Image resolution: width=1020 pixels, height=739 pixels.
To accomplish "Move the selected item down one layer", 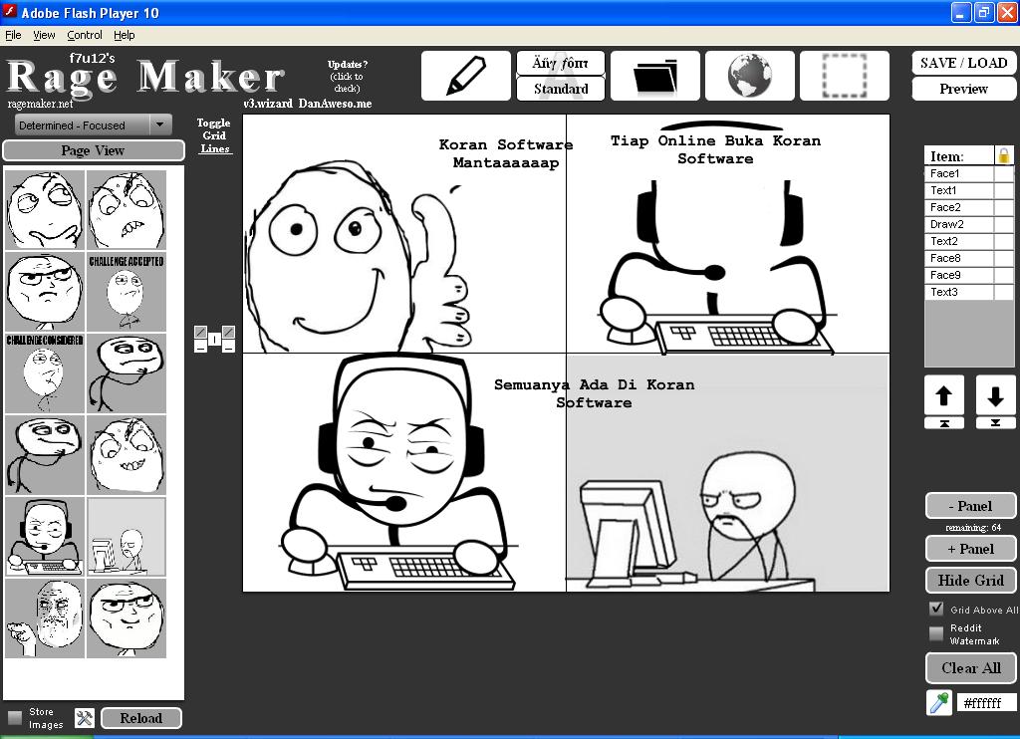I will [x=995, y=395].
